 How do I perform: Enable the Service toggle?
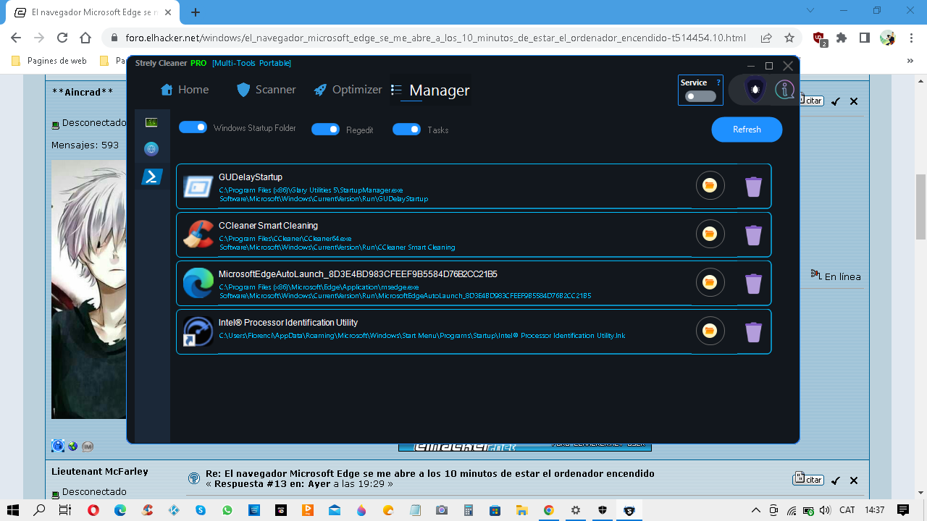[x=700, y=96]
